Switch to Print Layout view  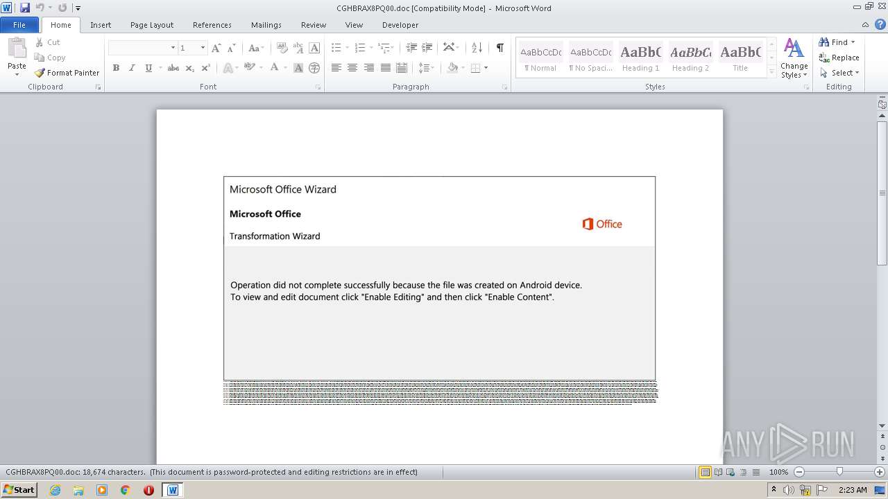[x=705, y=472]
